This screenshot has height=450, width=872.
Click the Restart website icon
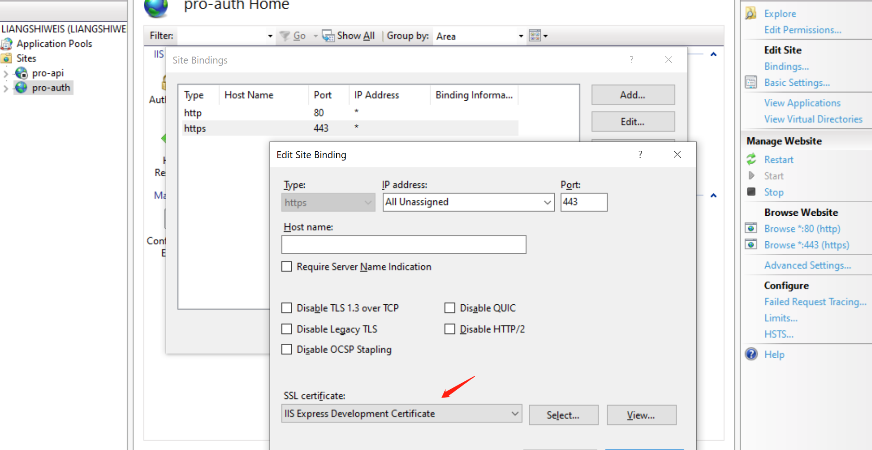tap(751, 160)
